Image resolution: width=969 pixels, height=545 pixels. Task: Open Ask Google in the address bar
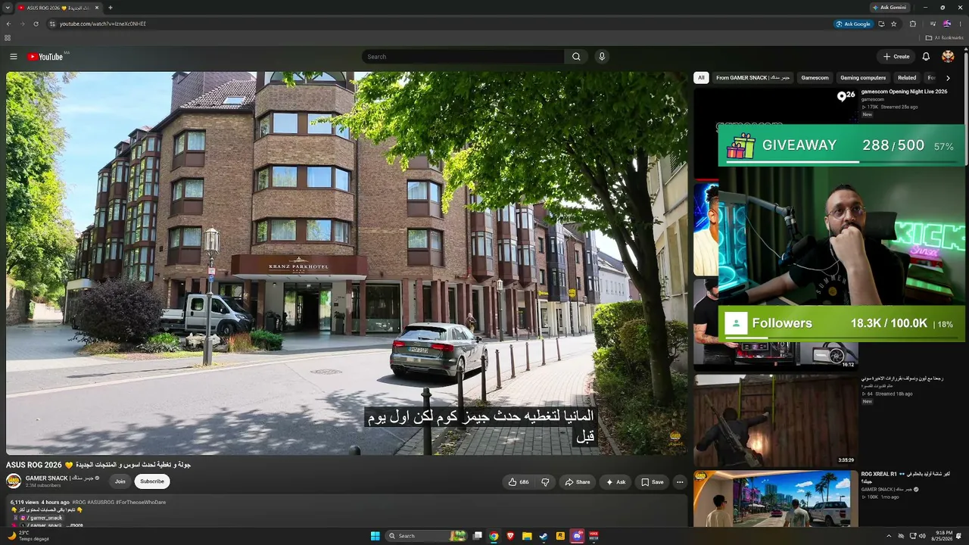click(853, 24)
